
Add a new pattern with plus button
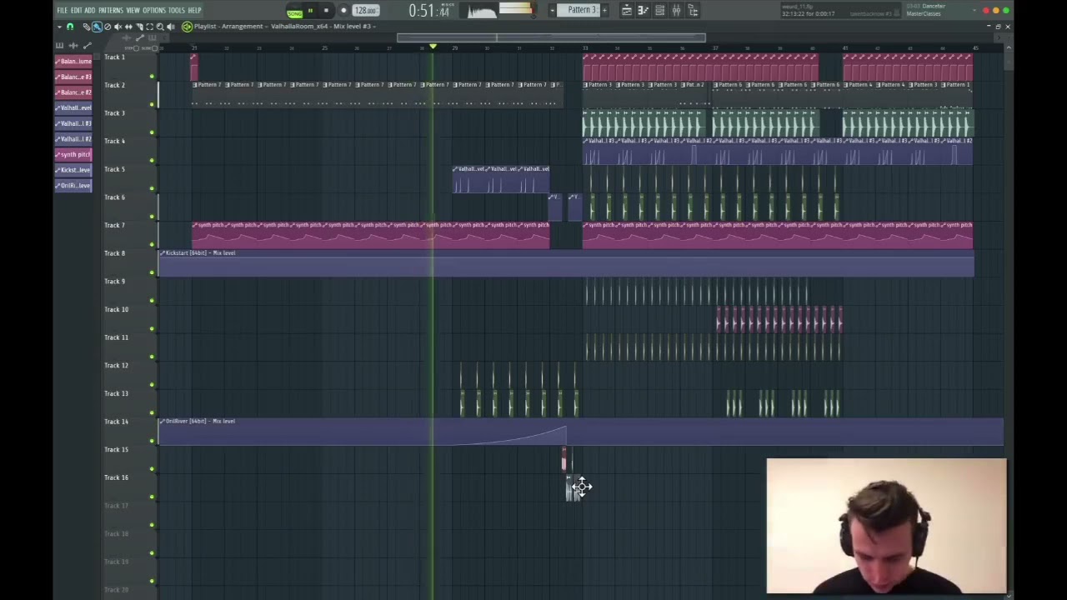[604, 10]
